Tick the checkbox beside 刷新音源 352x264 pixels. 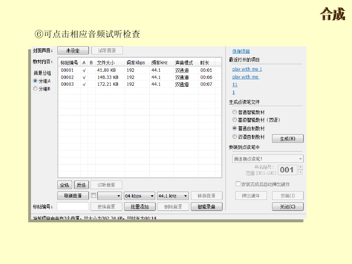point(94,196)
